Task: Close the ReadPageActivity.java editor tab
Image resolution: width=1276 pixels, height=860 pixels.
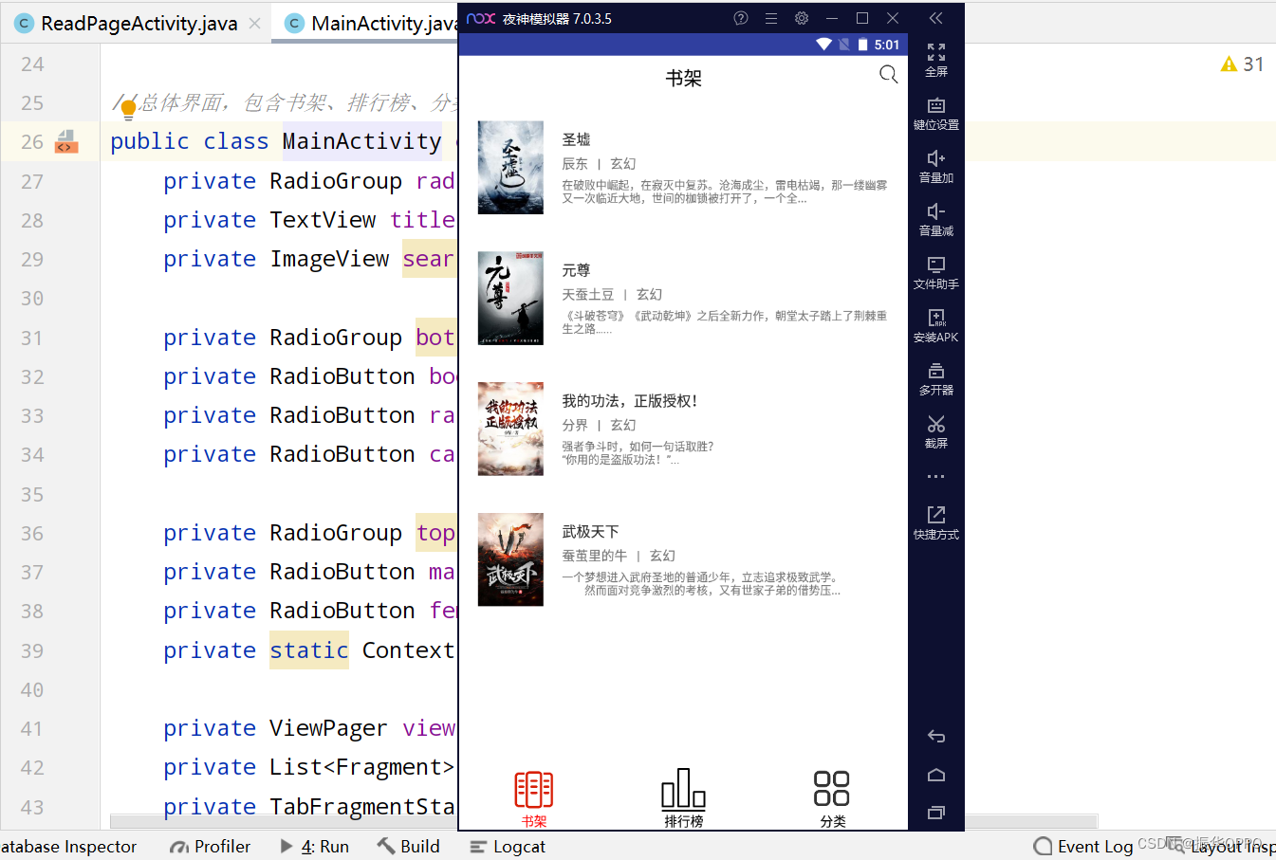Action: [x=254, y=24]
